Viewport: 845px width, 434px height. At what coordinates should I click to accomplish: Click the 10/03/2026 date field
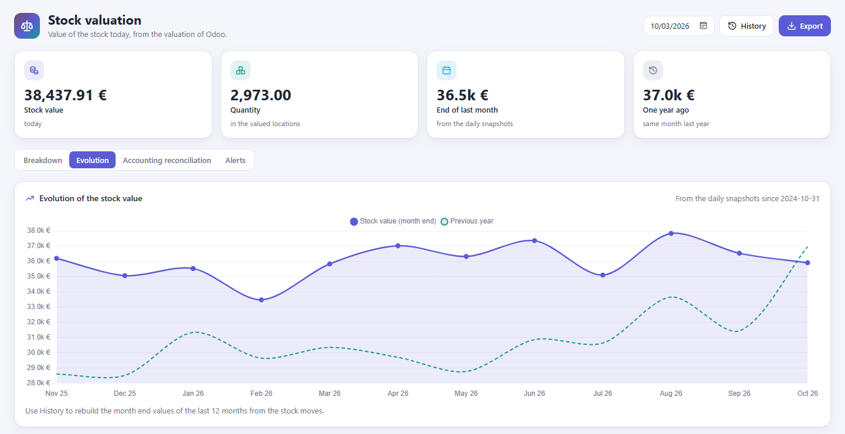tap(679, 26)
